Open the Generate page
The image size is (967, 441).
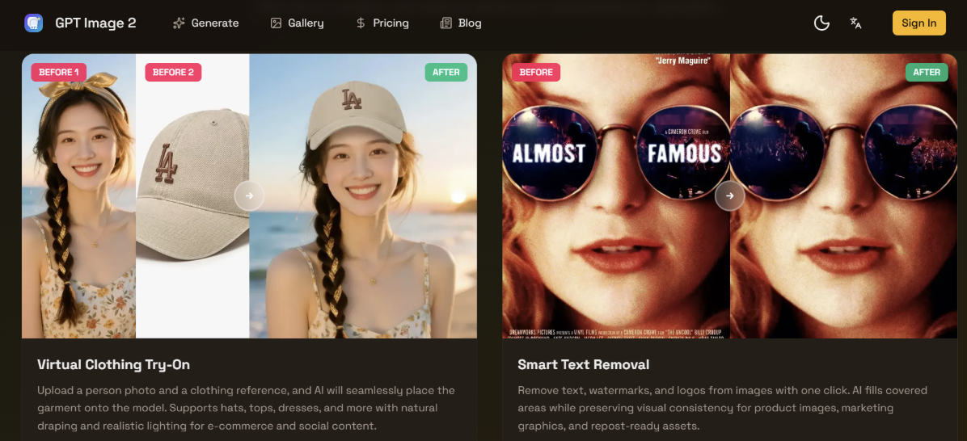(x=205, y=23)
